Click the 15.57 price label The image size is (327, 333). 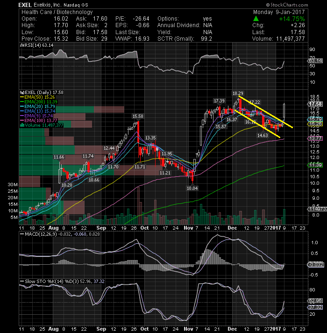click(x=221, y=127)
